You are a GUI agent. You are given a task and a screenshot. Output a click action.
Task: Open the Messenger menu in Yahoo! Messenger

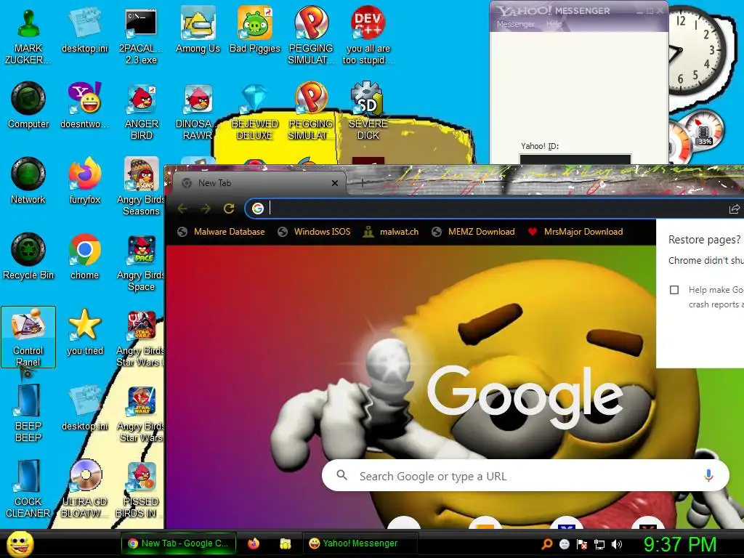tap(515, 24)
